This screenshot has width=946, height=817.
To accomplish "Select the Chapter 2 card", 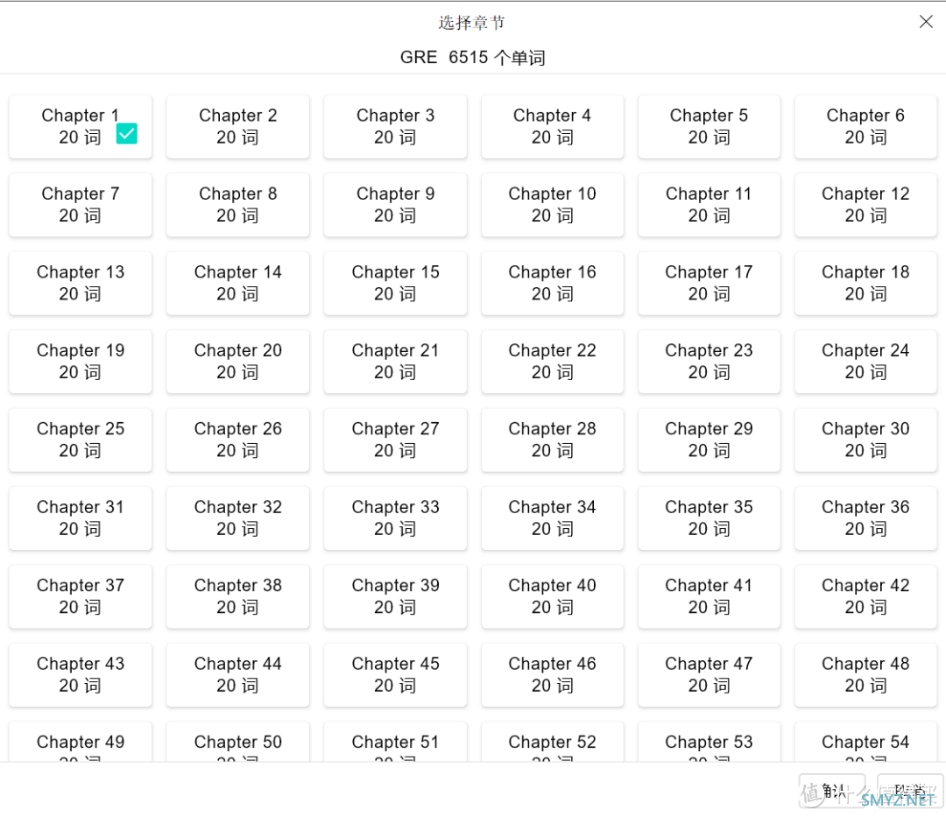I will click(237, 127).
